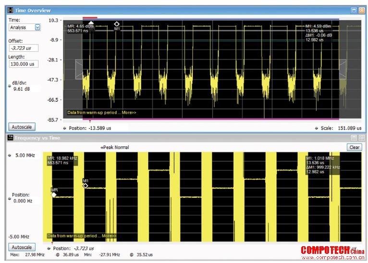The height and width of the screenshot is (263, 368).
Task: Click M1 readout 1.018 MHz in Frequency graph
Action: (320, 158)
